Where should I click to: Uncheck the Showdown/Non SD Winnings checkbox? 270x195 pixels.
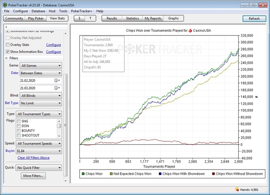(x=8, y=31)
